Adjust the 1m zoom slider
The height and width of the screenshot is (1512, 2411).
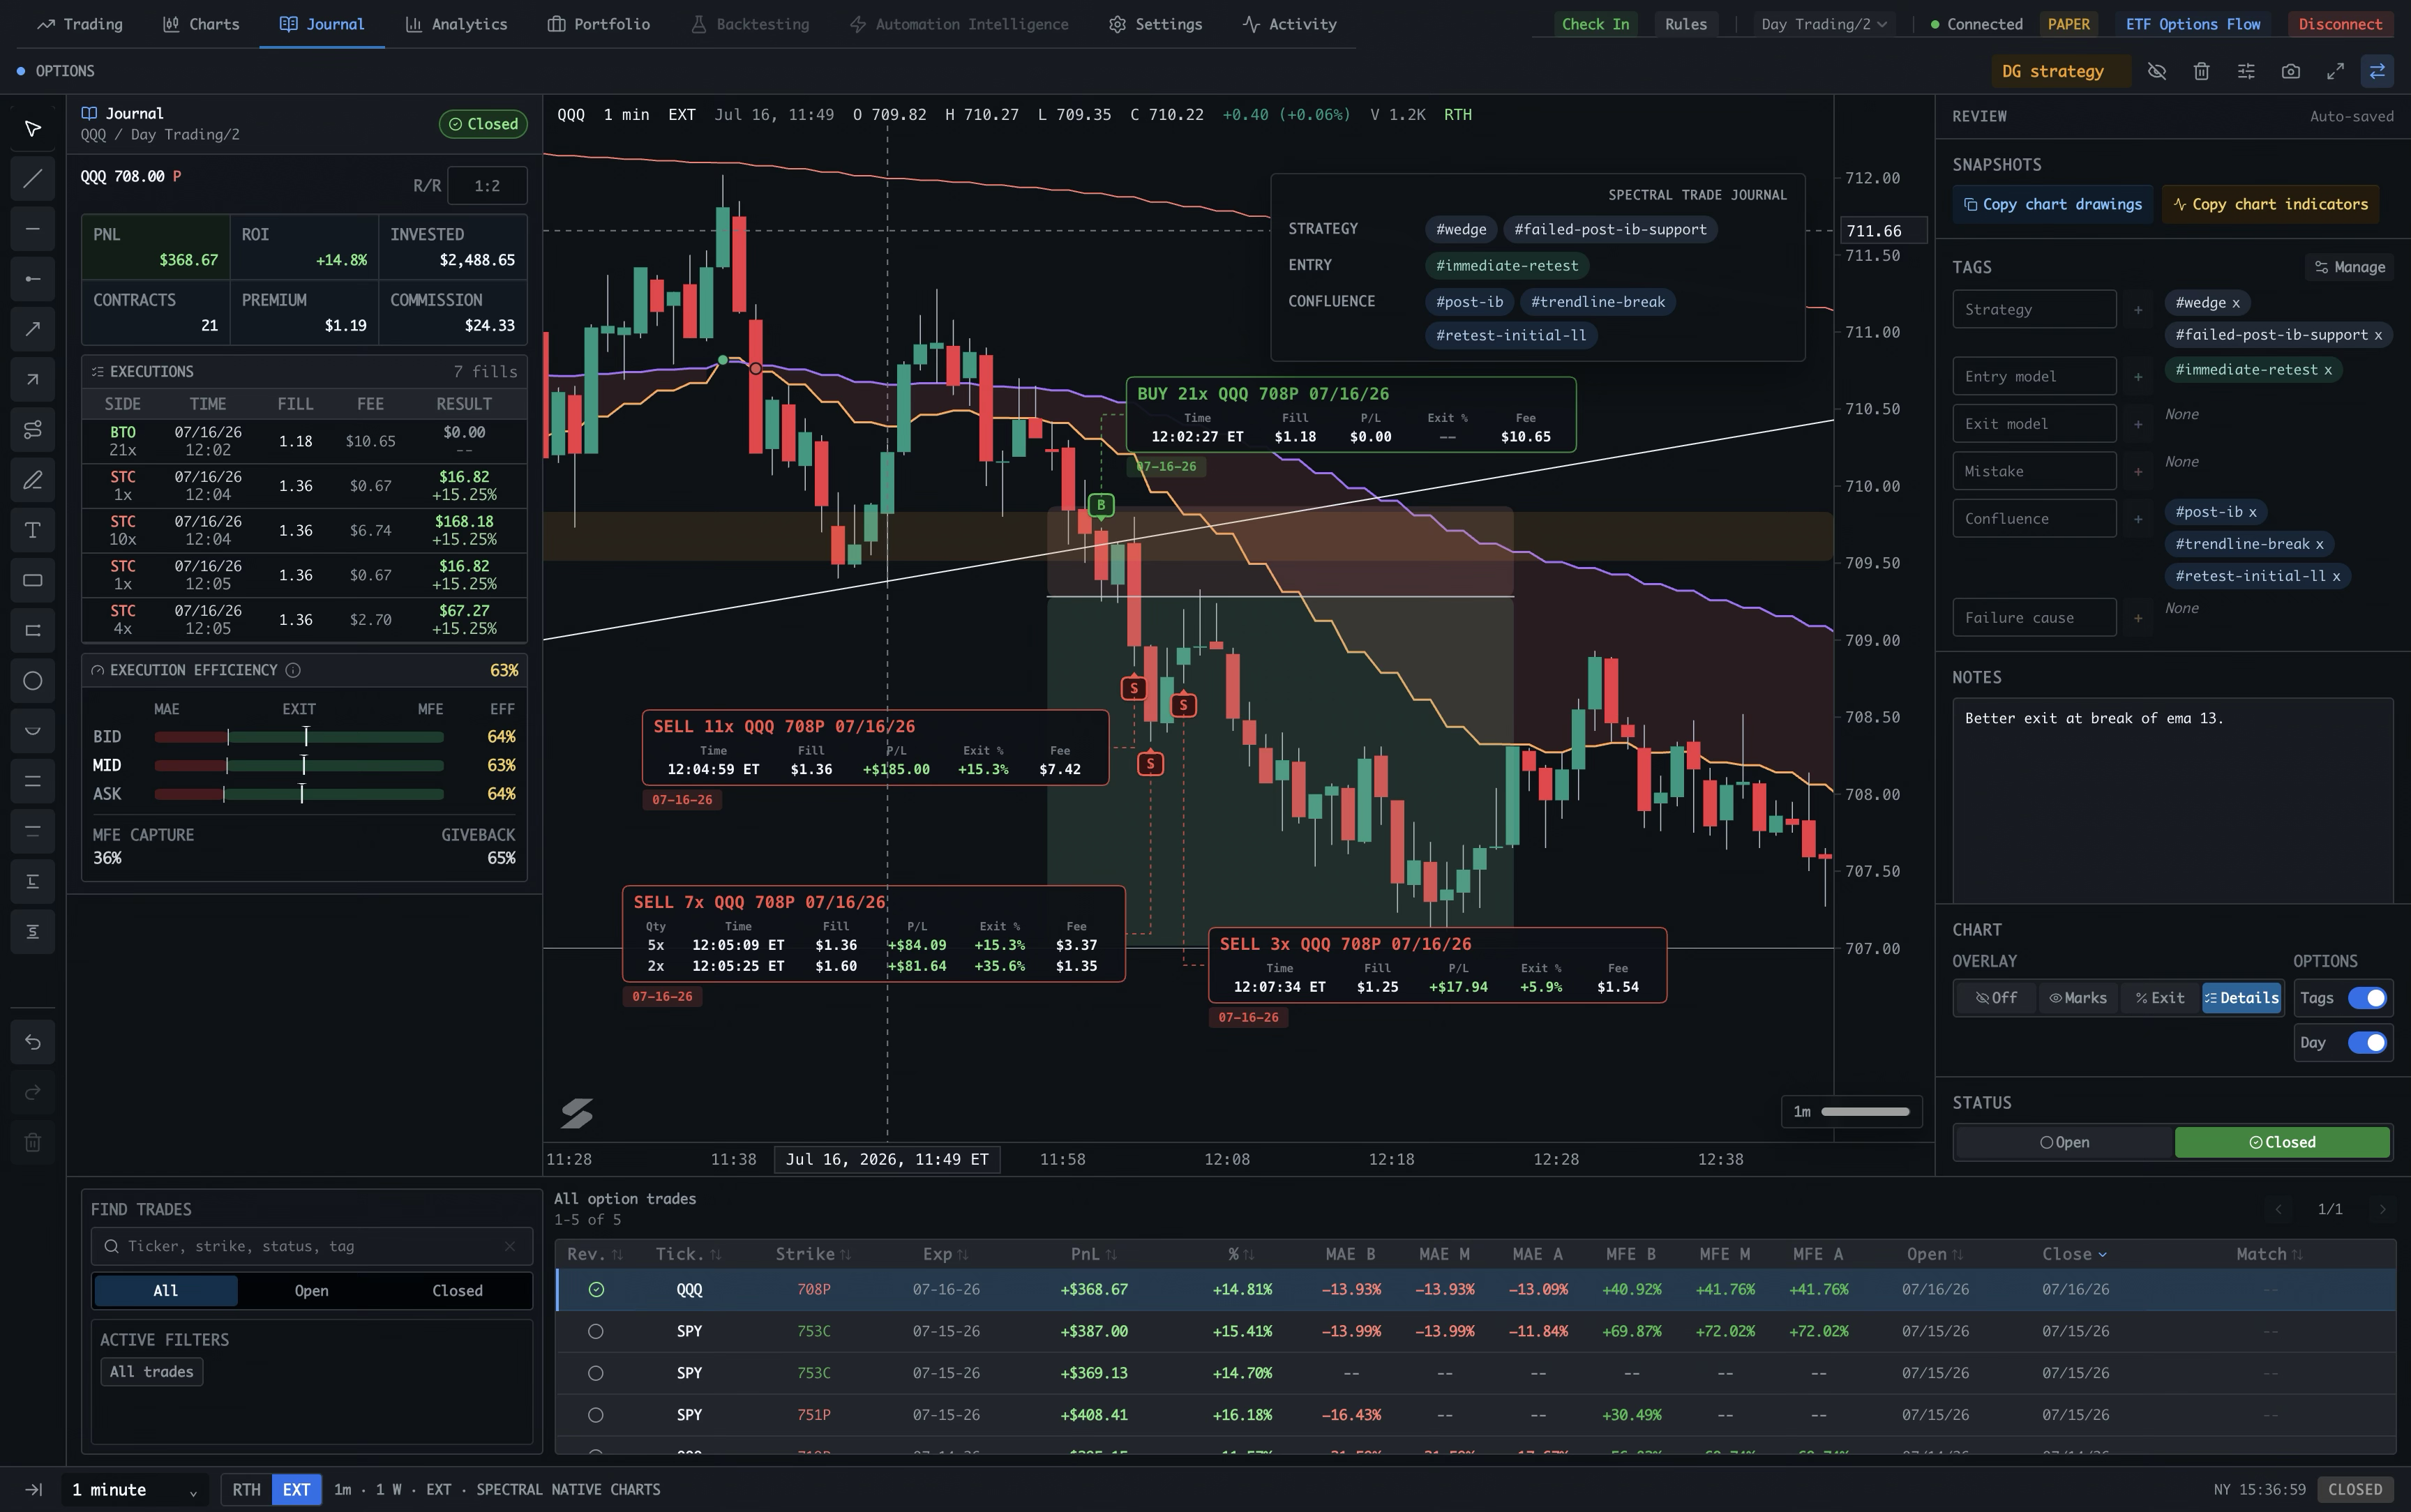pos(1865,1112)
